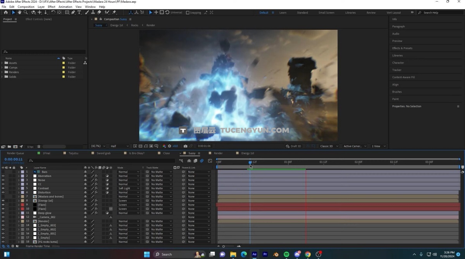
Task: Expand the Renders folder in Project panel
Action: (2, 72)
